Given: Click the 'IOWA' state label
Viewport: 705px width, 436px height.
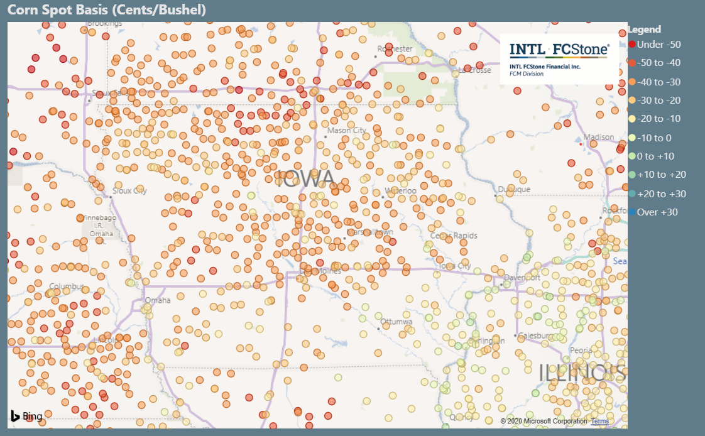Looking at the screenshot, I should (305, 178).
